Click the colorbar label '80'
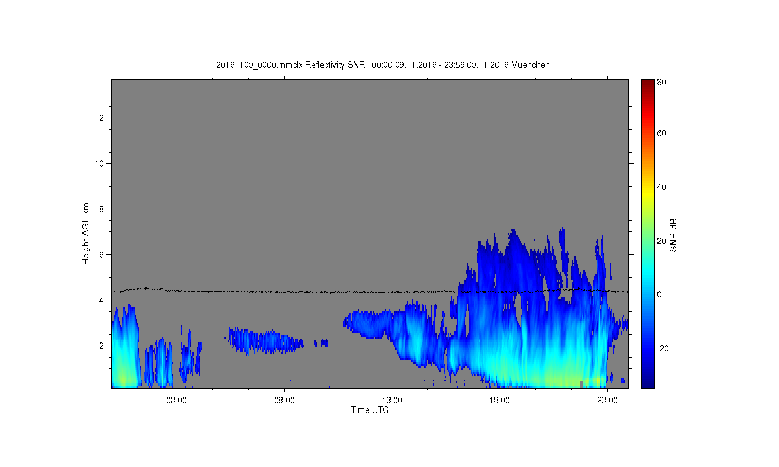Viewport: 779px width, 467px height. pos(662,82)
